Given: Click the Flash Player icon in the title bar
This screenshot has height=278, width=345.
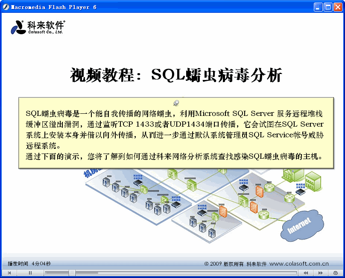Looking at the screenshot, I should pyautogui.click(x=6, y=6).
